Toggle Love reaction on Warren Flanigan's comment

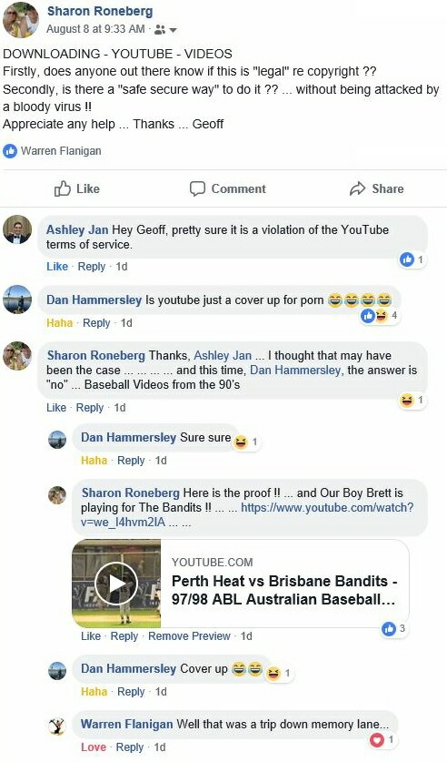94,747
